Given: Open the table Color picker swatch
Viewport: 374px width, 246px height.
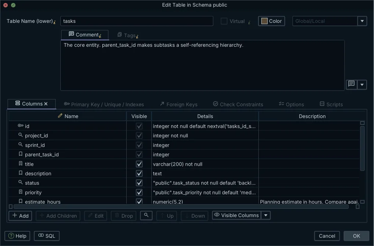Looking at the screenshot, I should coord(271,21).
